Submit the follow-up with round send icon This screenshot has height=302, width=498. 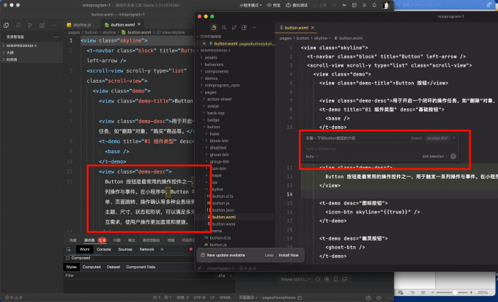pos(453,156)
